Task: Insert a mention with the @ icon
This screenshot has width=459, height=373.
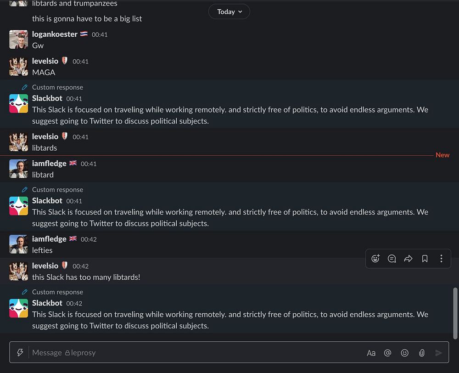Action: point(387,353)
